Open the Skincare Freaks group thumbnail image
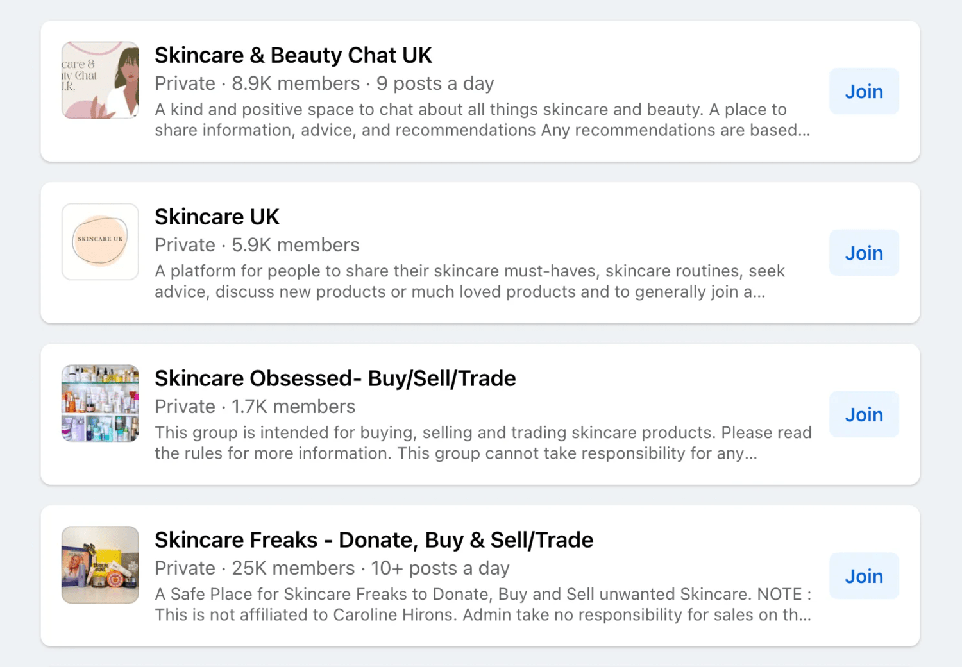This screenshot has height=667, width=962. click(100, 565)
